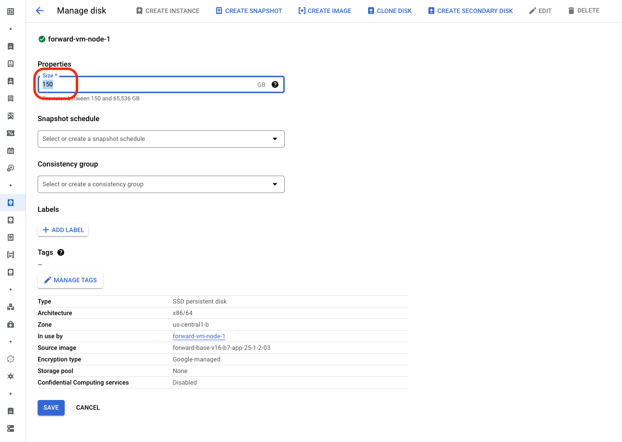The height and width of the screenshot is (442, 622).
Task: Click the help icon next to Tags
Action: tap(61, 252)
